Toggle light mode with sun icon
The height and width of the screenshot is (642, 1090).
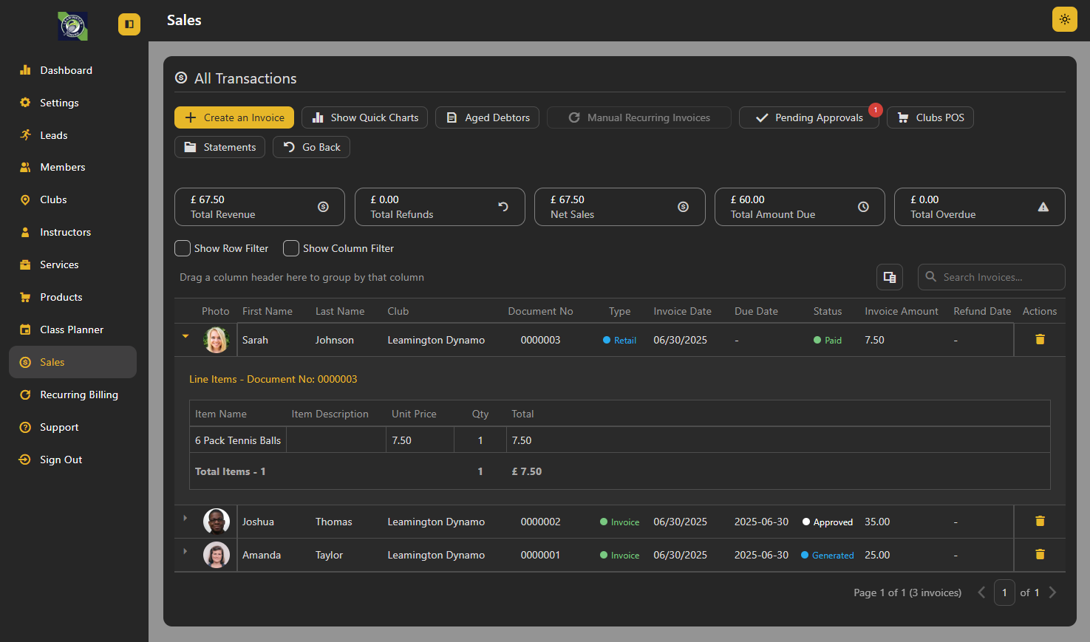[1064, 19]
